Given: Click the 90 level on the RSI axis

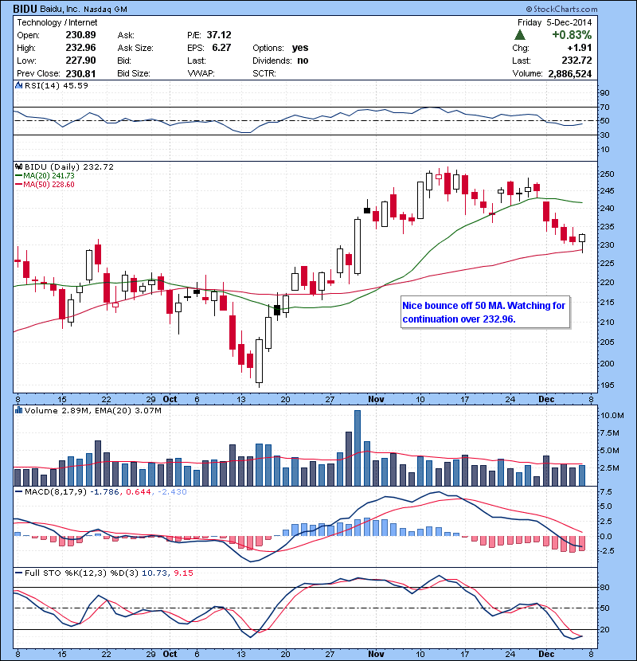Looking at the screenshot, I should 605,93.
